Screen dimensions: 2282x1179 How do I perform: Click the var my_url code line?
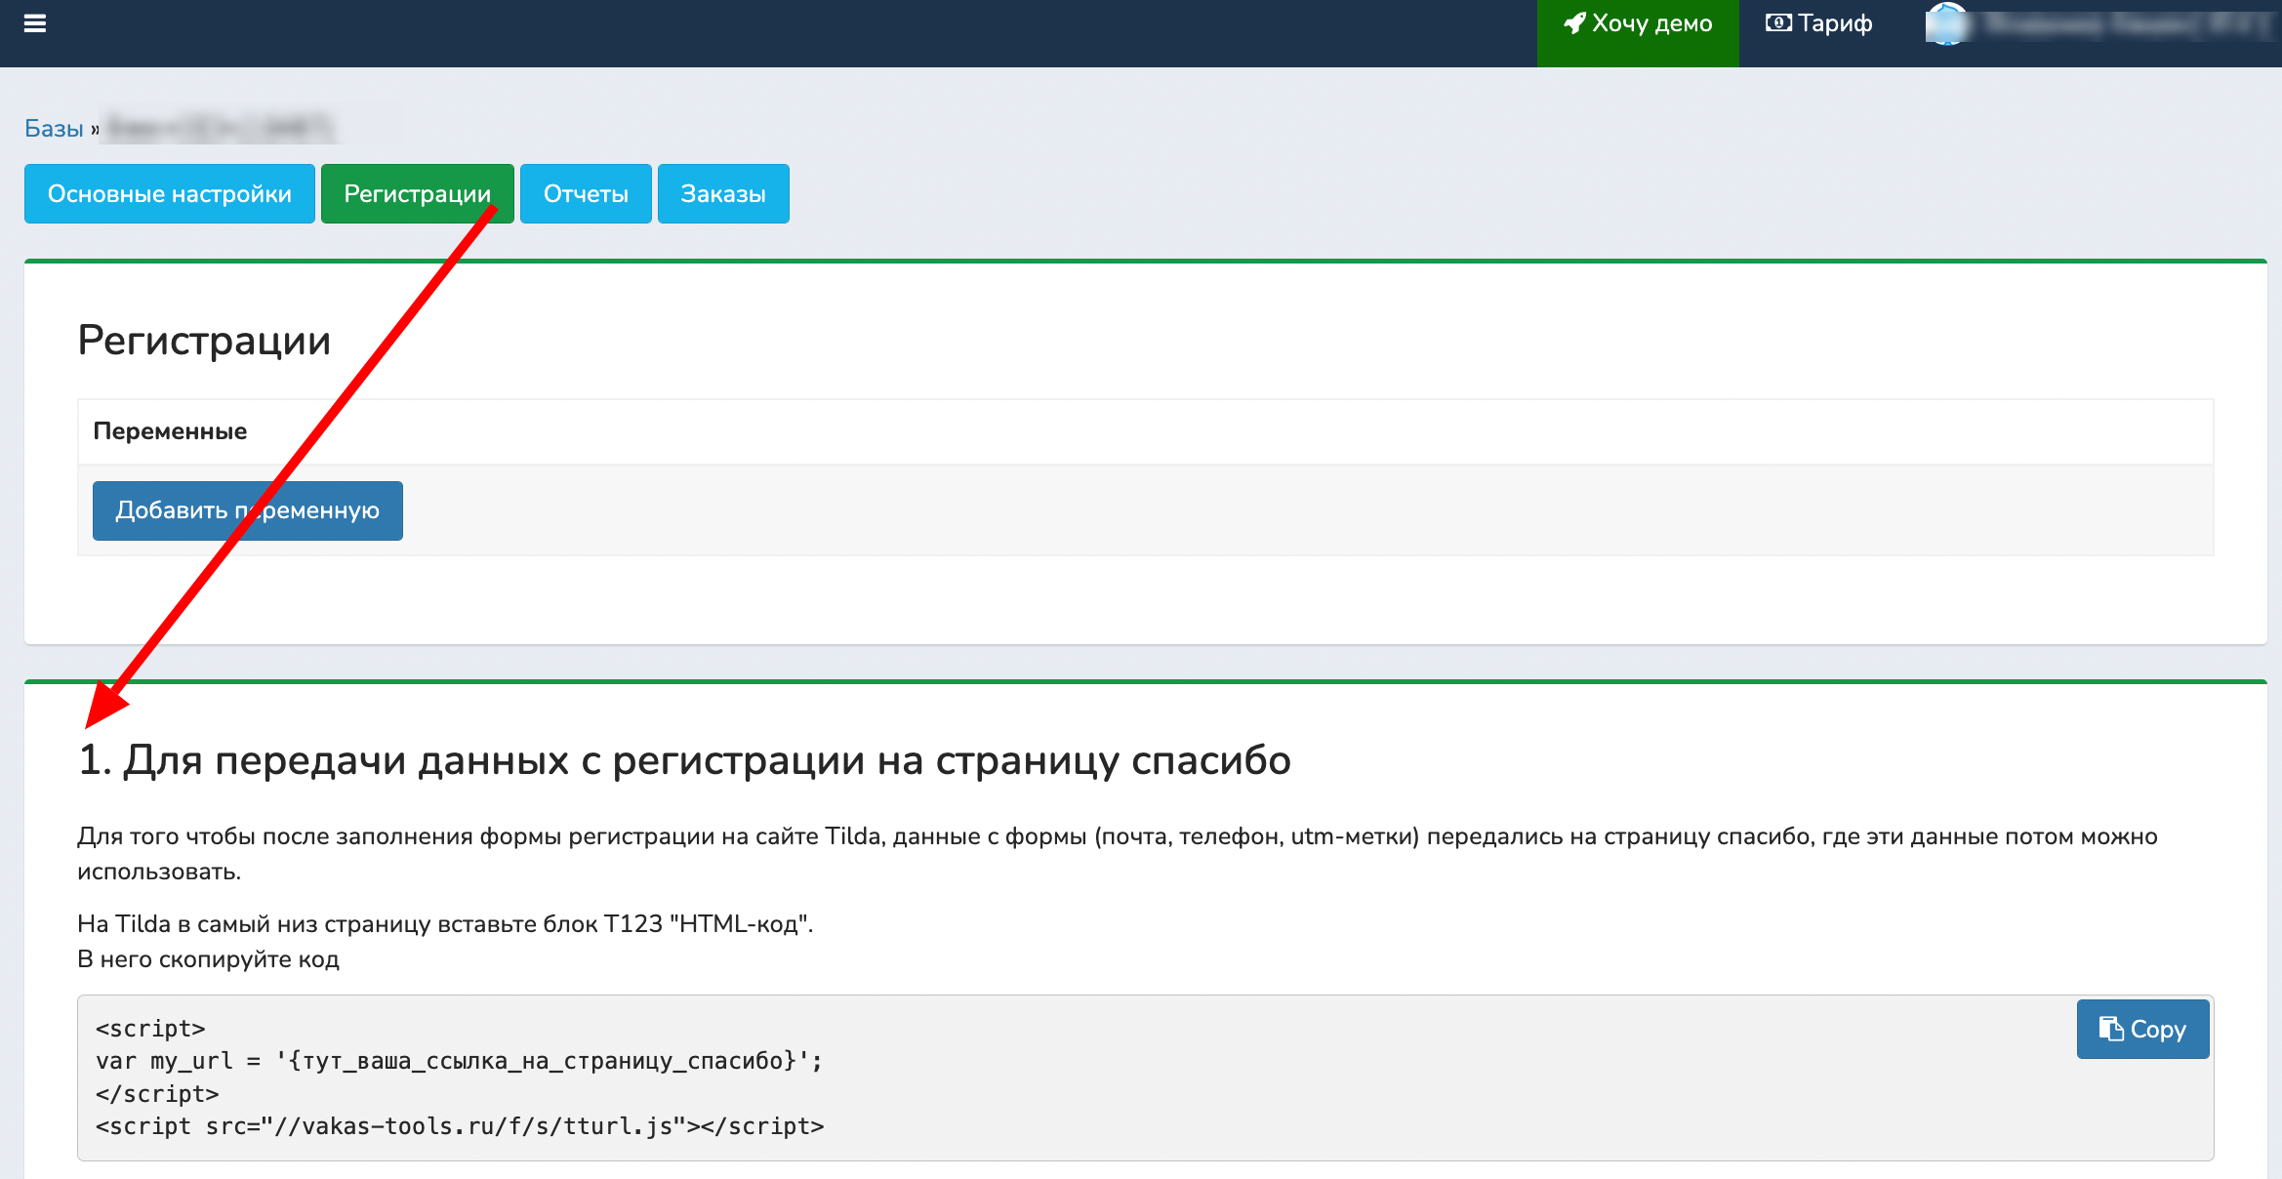click(460, 1061)
